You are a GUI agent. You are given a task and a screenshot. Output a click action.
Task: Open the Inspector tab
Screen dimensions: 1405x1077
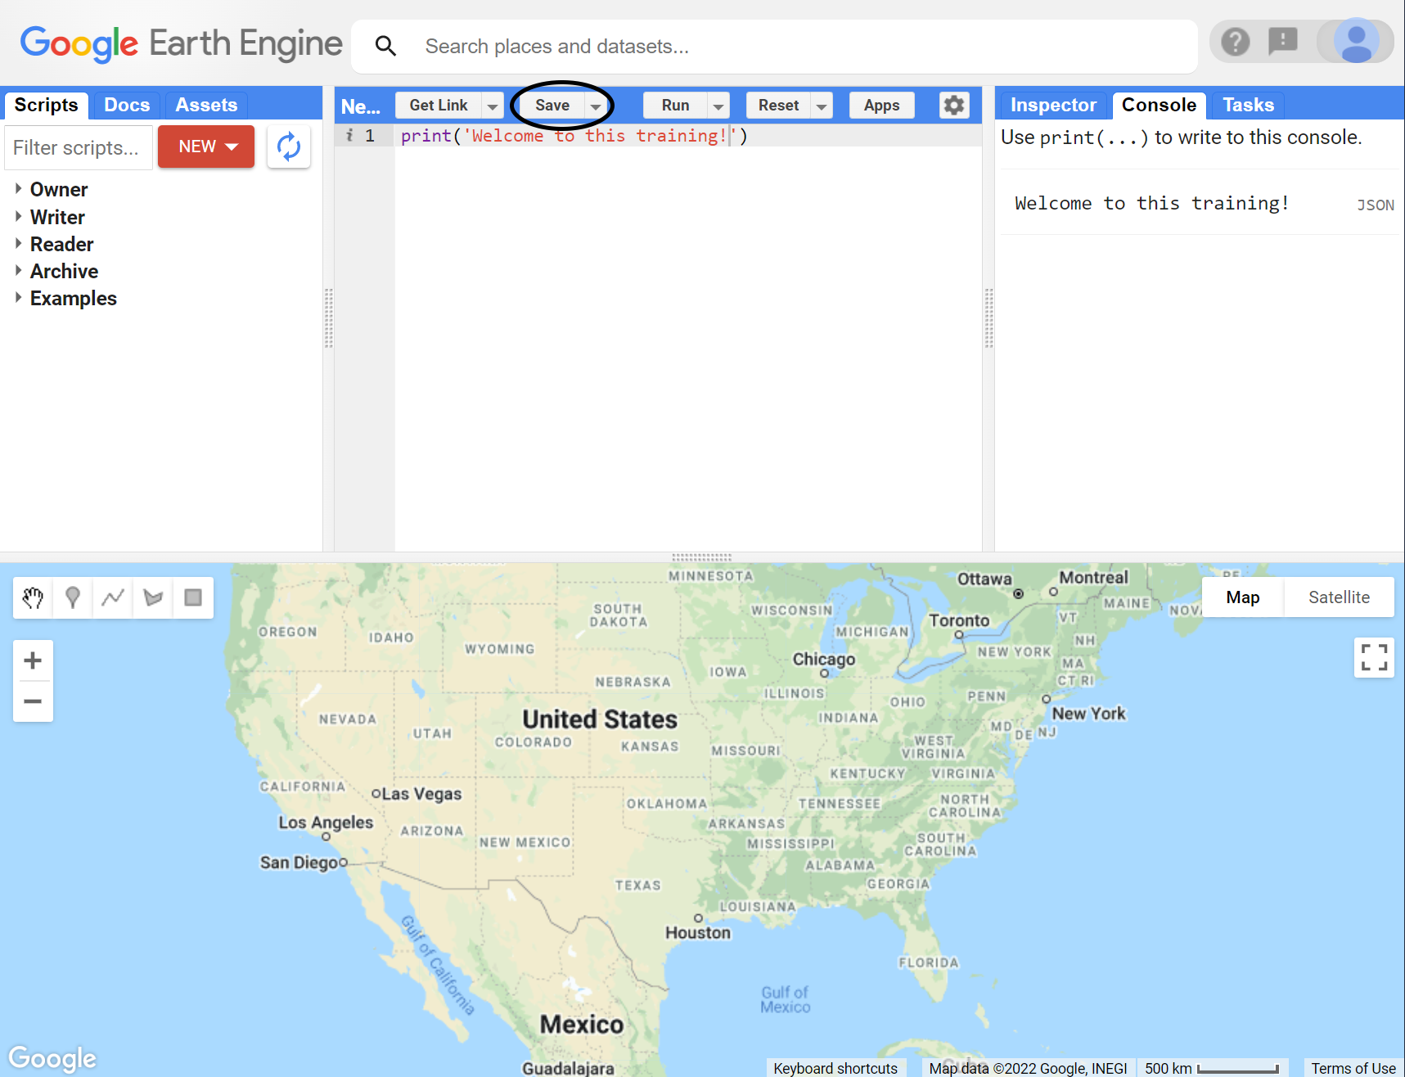[1053, 105]
